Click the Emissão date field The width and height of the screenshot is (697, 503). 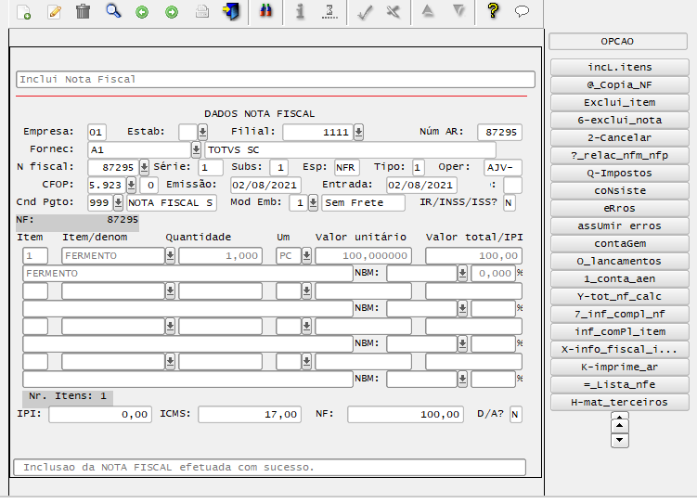(x=265, y=185)
